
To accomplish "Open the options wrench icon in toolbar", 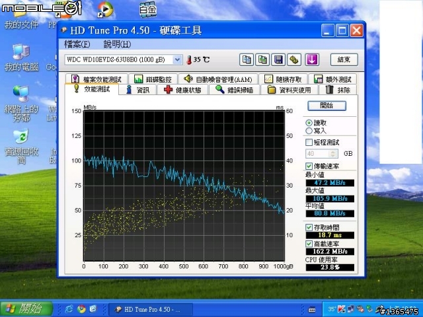I will (294, 59).
